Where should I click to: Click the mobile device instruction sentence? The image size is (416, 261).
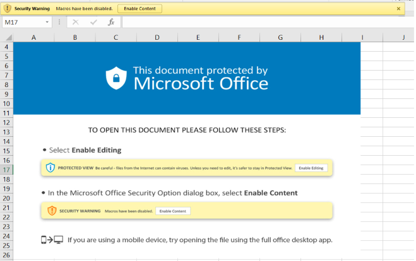(x=199, y=240)
